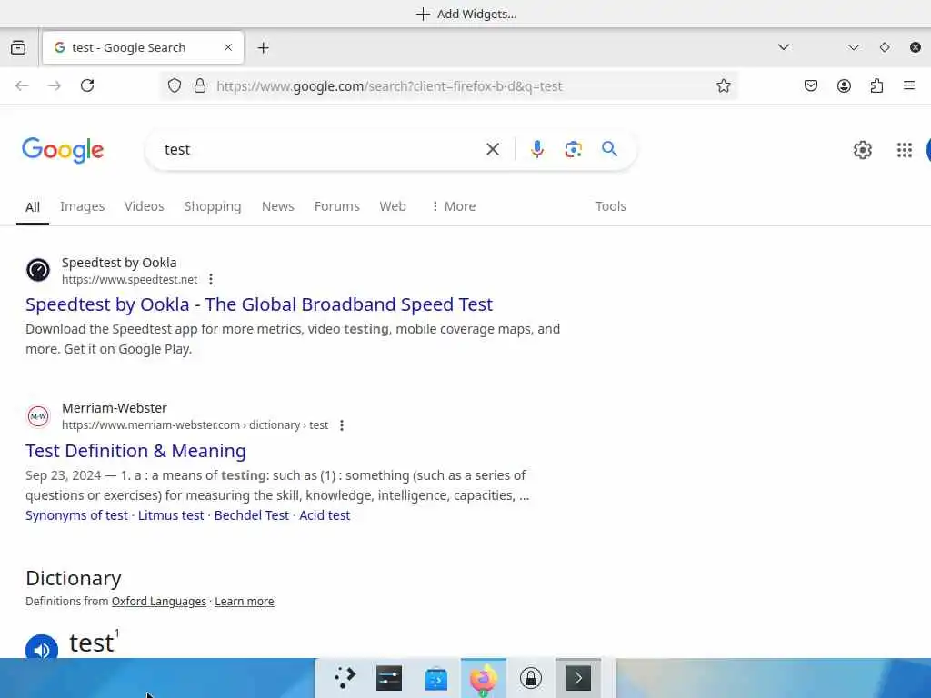Image resolution: width=931 pixels, height=698 pixels.
Task: Open tracking protection shield icon
Action: click(174, 86)
